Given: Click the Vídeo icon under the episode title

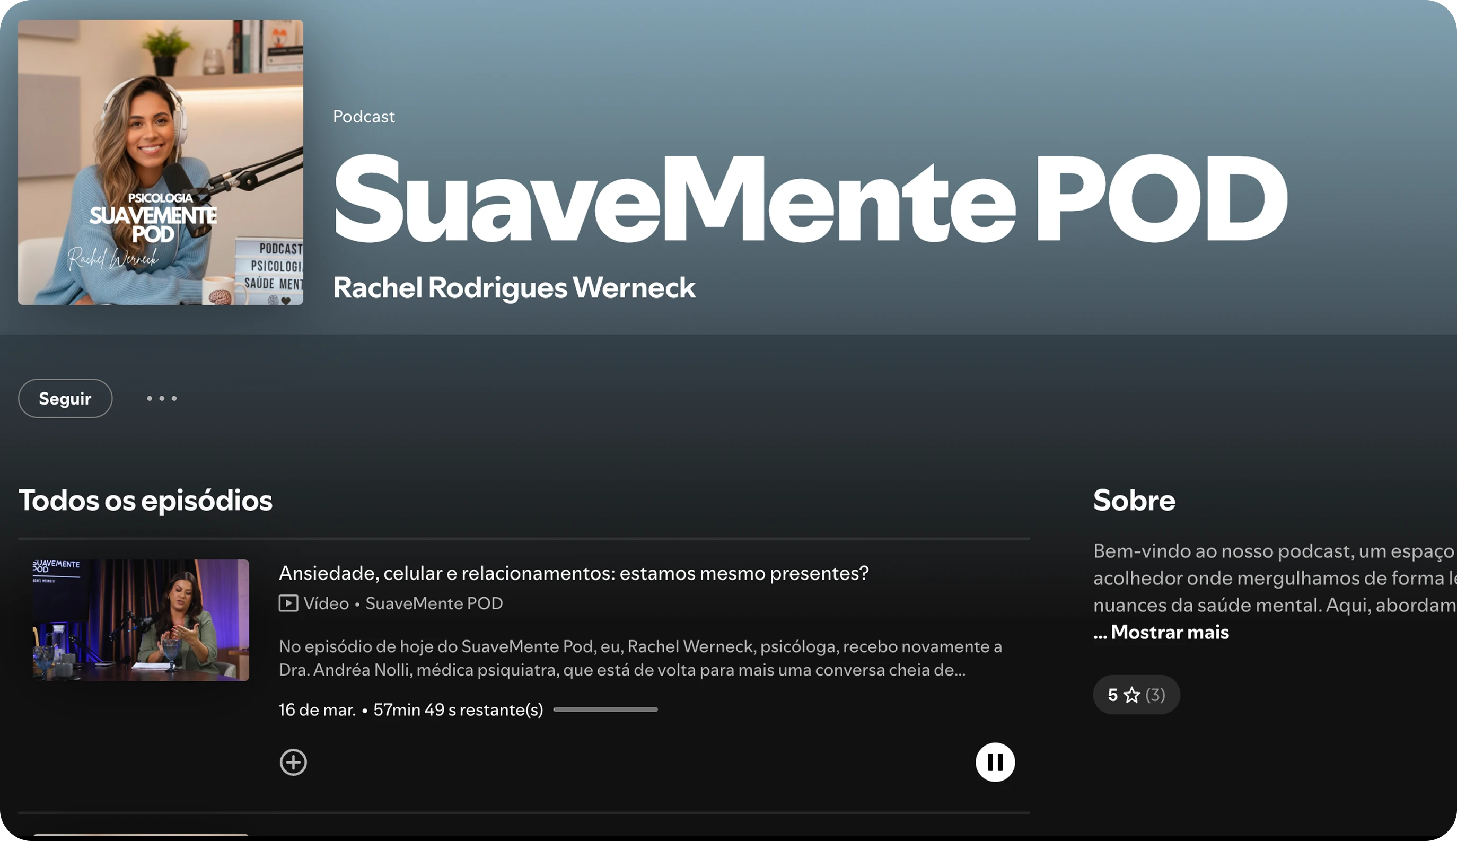Looking at the screenshot, I should (289, 603).
